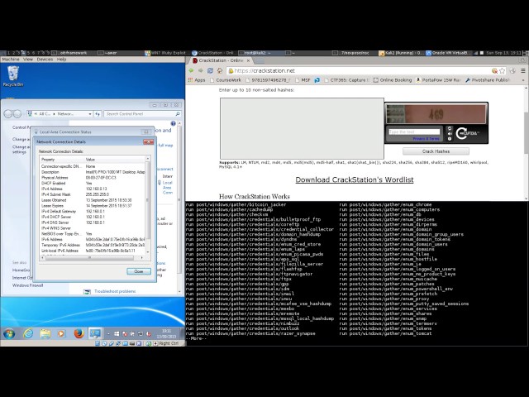Viewport: 529px width, 397px height.
Task: Bookmark the page with the star icon
Action: click(x=503, y=70)
